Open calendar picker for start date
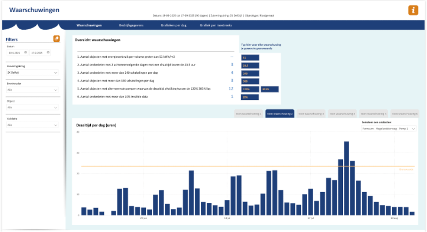 pyautogui.click(x=25, y=53)
